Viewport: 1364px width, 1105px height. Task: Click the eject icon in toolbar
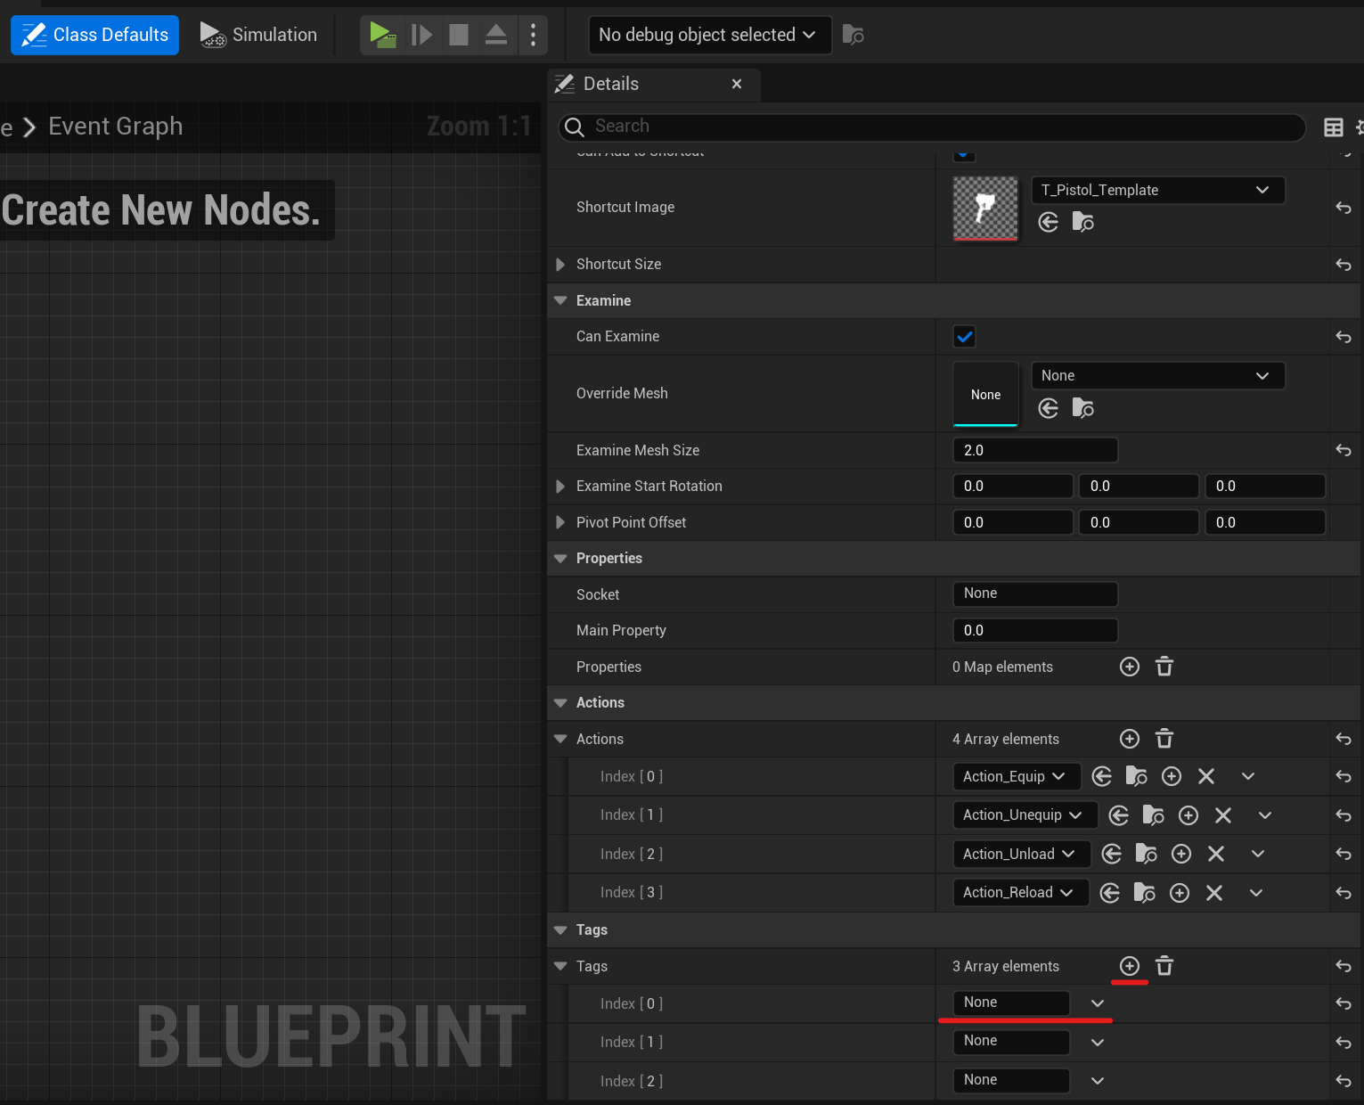(x=496, y=35)
